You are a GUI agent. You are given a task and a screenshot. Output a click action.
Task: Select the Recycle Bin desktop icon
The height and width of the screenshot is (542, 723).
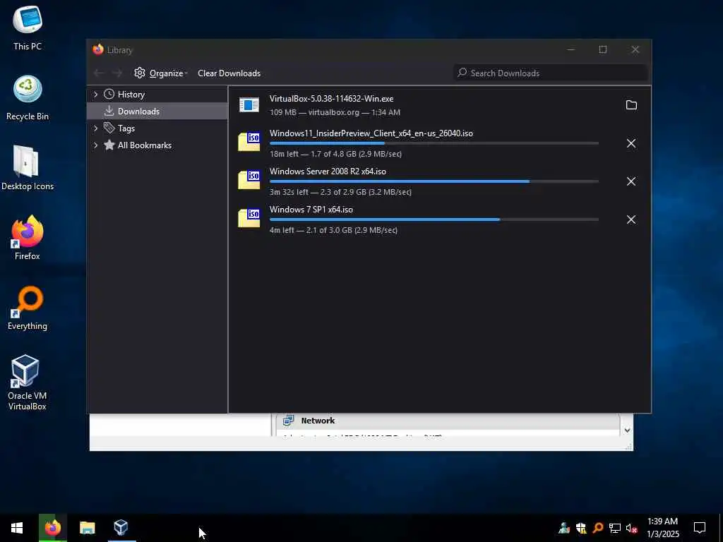[28, 97]
